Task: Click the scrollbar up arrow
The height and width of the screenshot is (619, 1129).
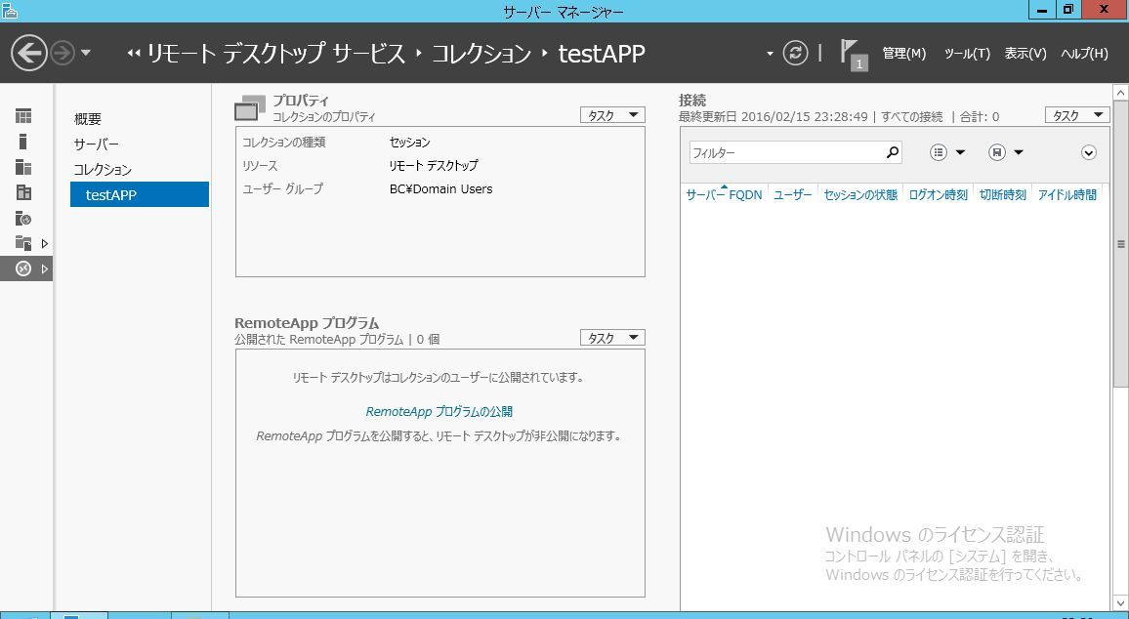Action: point(1121,92)
